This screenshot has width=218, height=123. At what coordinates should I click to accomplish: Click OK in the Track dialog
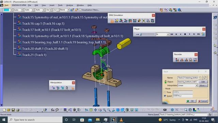point(191,101)
